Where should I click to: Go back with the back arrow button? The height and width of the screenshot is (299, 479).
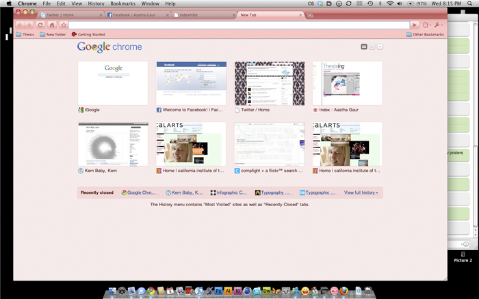point(20,25)
